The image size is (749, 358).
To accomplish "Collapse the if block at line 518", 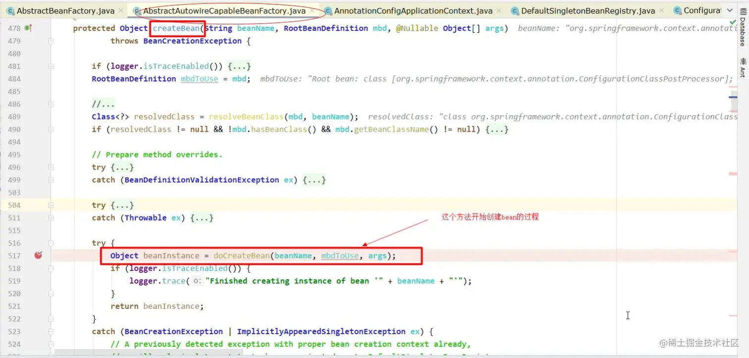I will tap(51, 268).
